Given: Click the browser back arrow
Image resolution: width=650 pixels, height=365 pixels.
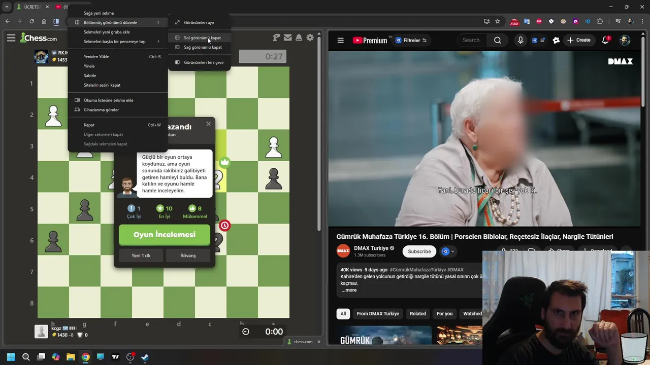Looking at the screenshot, I should (x=7, y=21).
